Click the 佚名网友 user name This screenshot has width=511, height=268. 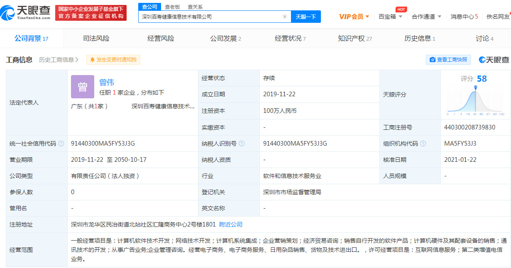498,17
